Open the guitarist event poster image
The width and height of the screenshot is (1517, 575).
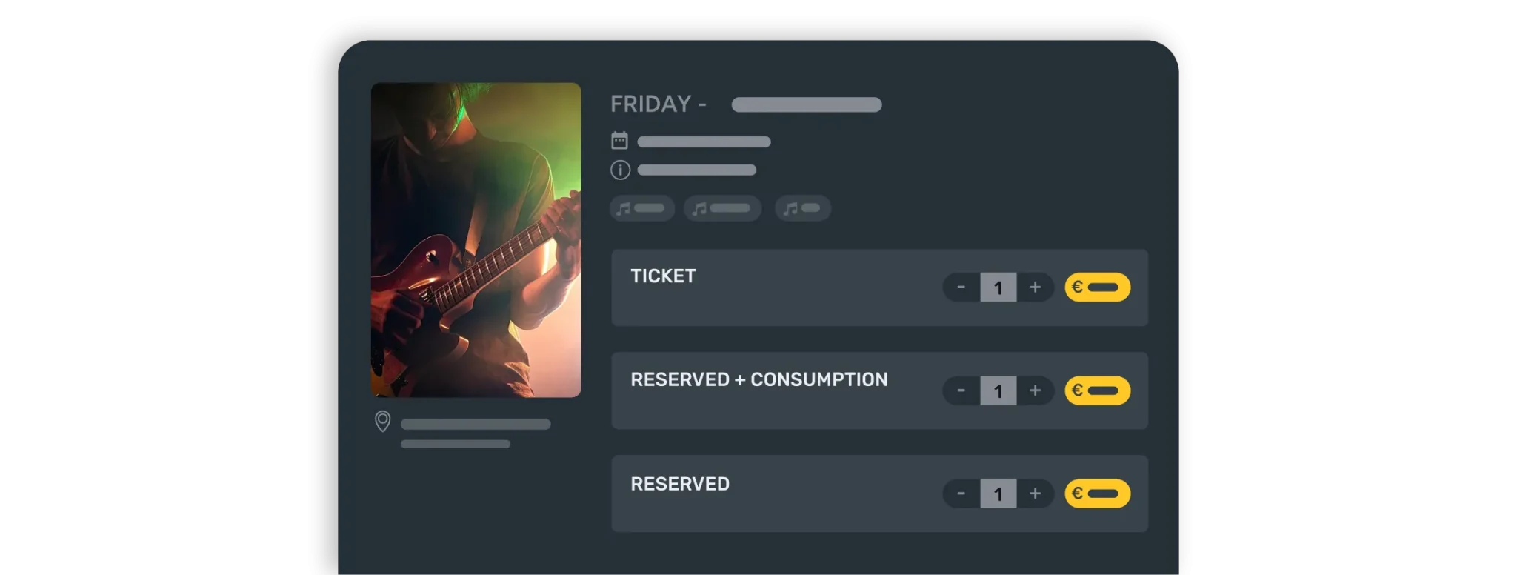(x=476, y=240)
